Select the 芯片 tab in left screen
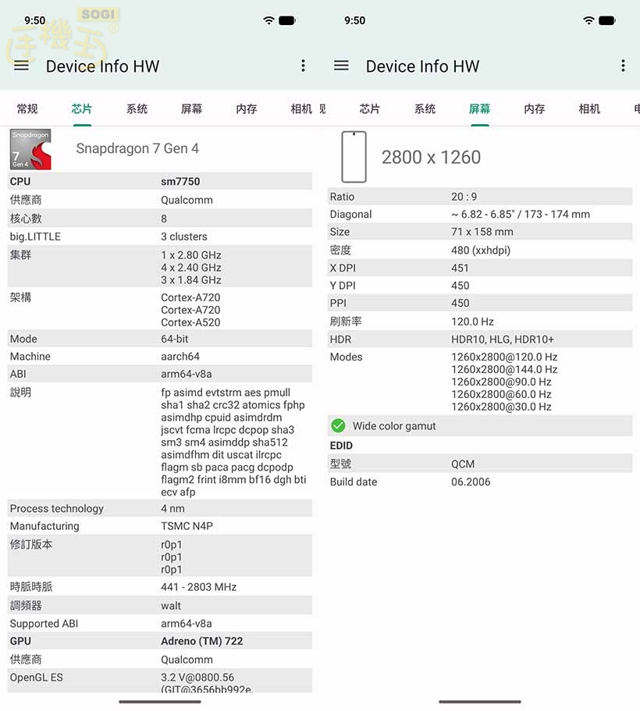This screenshot has width=640, height=711. pyautogui.click(x=82, y=108)
